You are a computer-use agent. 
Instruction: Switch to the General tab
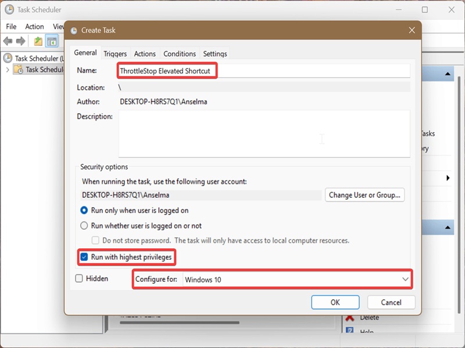click(85, 53)
